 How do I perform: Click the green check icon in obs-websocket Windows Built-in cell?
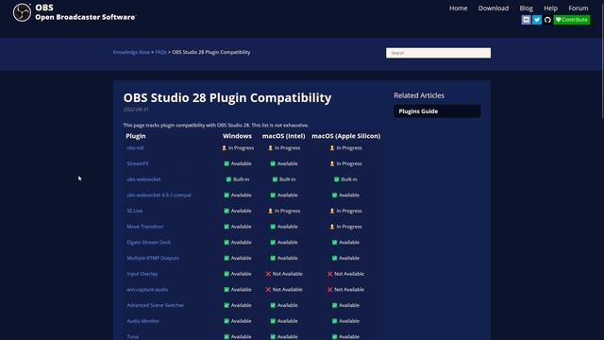point(228,179)
